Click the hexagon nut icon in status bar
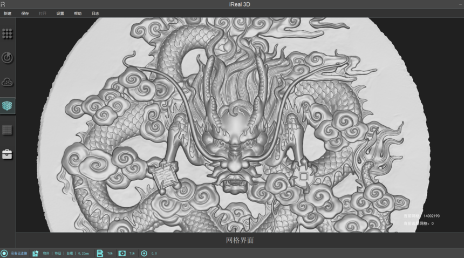The width and height of the screenshot is (464, 258). (x=144, y=253)
